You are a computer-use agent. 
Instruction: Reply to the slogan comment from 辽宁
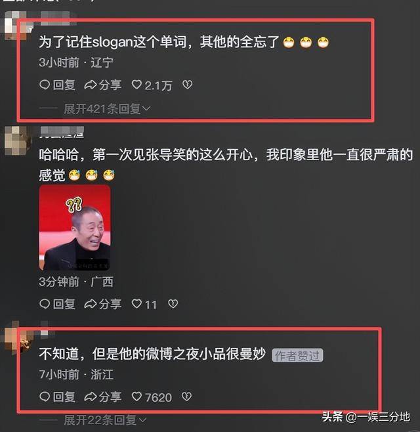(57, 85)
